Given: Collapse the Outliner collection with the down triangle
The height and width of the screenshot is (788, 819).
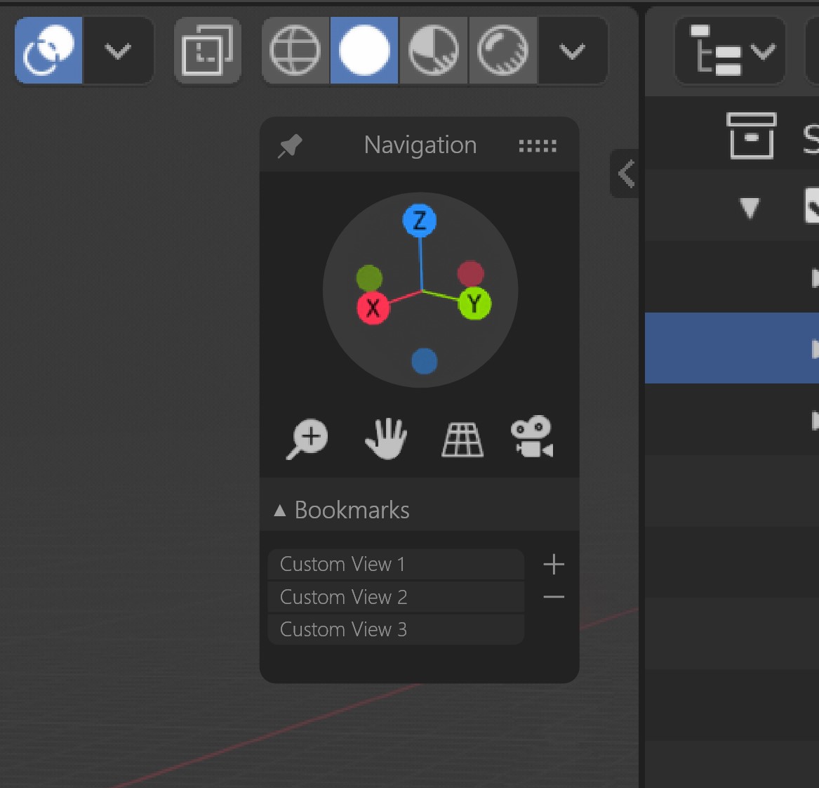Looking at the screenshot, I should pos(750,207).
